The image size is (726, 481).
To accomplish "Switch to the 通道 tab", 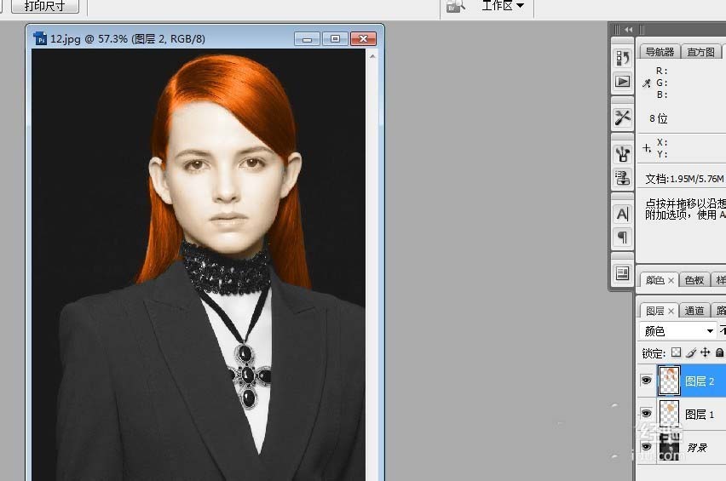I will point(694,311).
